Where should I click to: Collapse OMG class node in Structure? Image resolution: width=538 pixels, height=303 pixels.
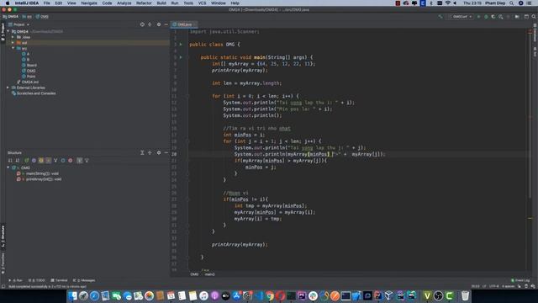pyautogui.click(x=8, y=167)
